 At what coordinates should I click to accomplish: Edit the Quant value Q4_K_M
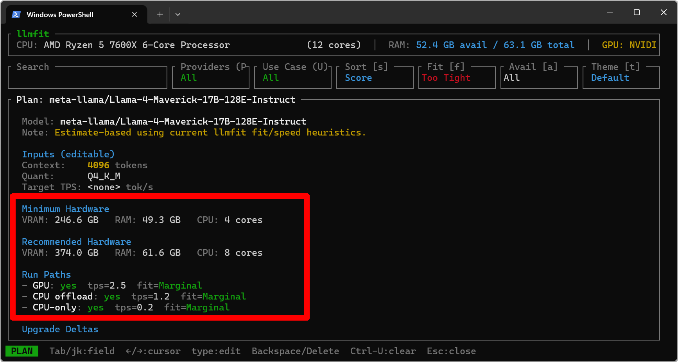(x=104, y=176)
